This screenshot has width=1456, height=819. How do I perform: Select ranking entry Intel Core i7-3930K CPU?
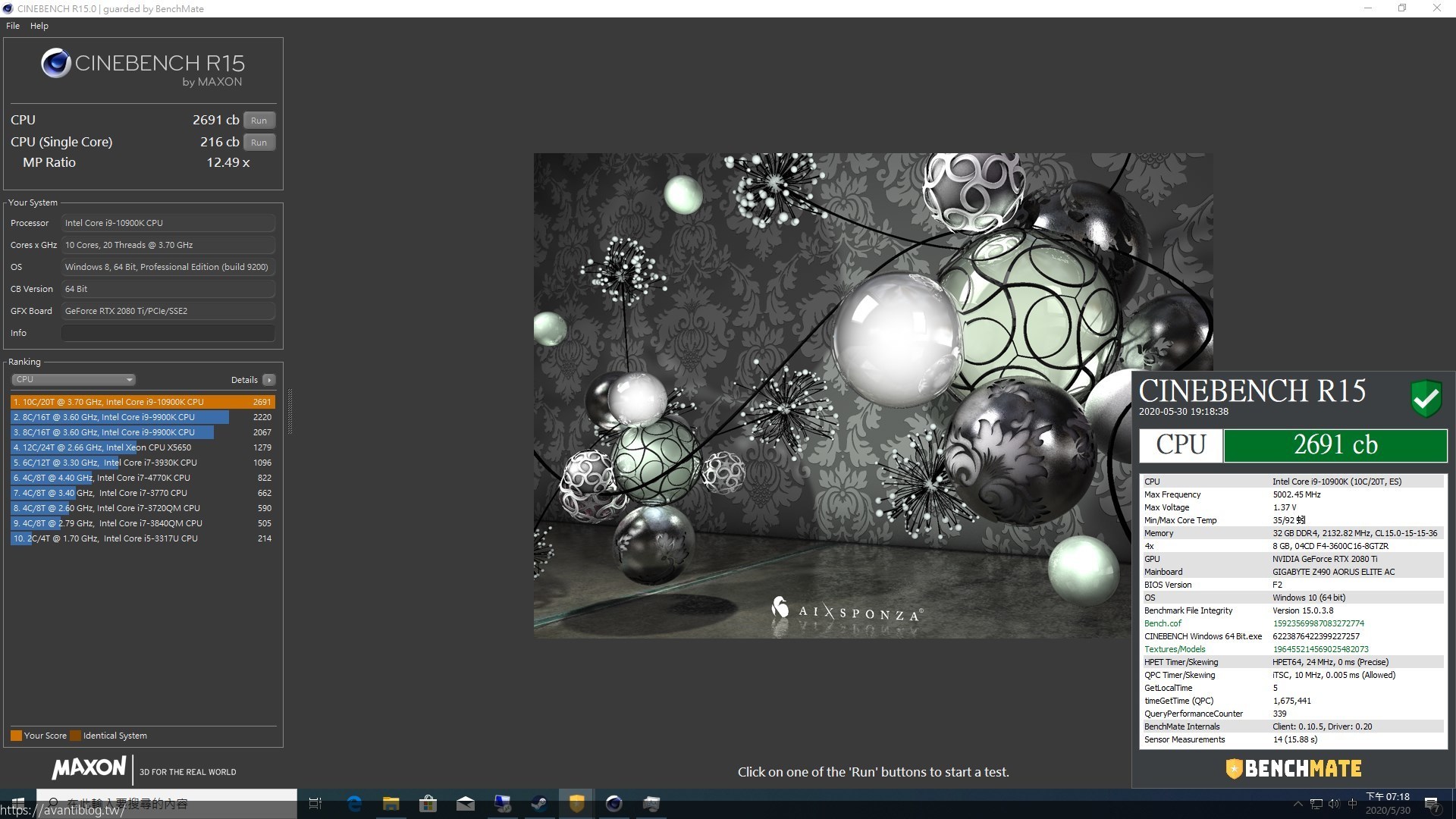click(143, 463)
